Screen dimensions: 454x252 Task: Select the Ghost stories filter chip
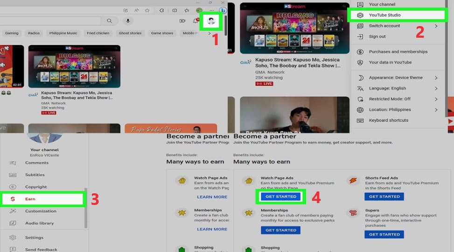130,33
